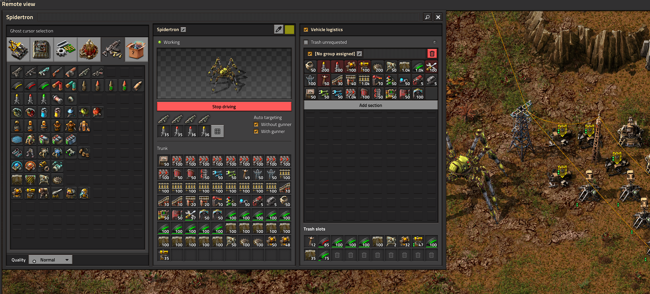The height and width of the screenshot is (294, 650).
Task: Select the shotgun item
Action: [57, 72]
